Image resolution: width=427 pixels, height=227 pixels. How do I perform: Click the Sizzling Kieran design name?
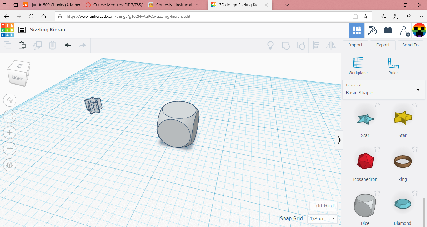[x=48, y=30]
